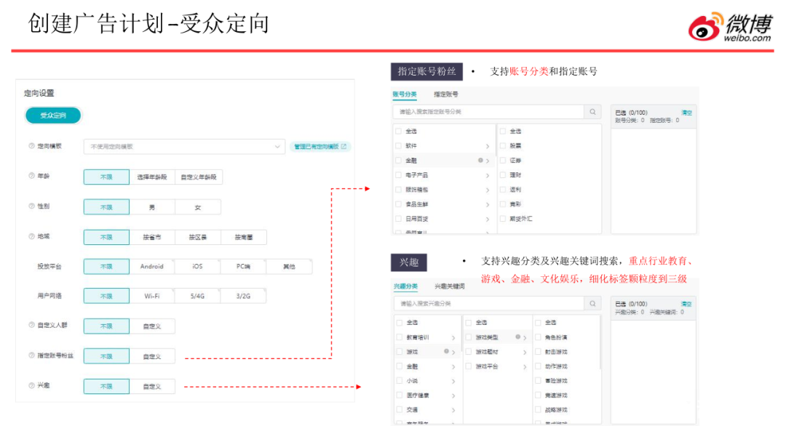The image size is (786, 442).
Task: Check the 角色扮演 checkbox
Action: click(x=539, y=337)
